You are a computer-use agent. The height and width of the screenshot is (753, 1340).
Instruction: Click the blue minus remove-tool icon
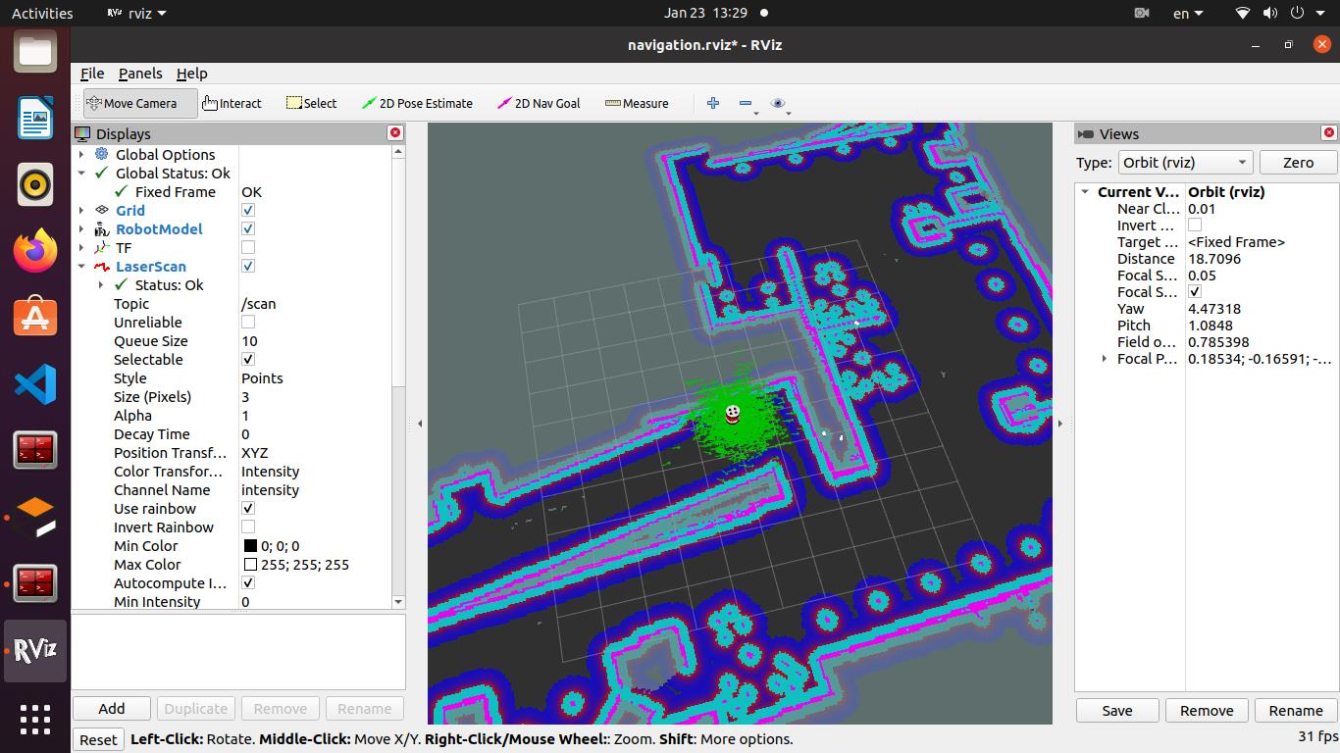pos(746,103)
